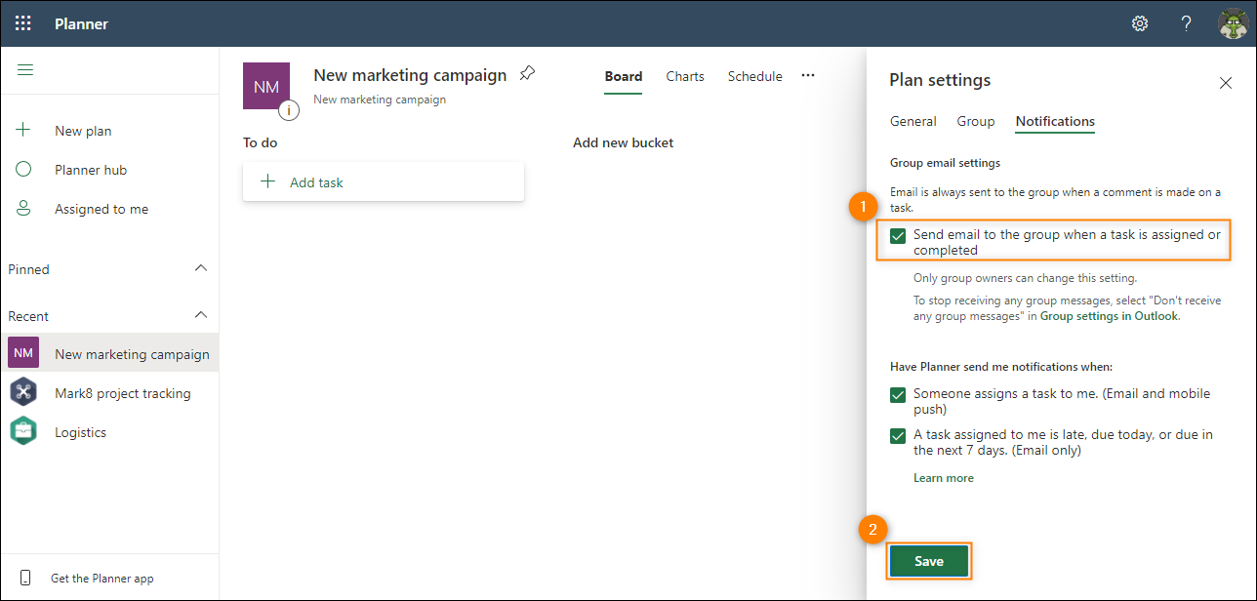This screenshot has width=1257, height=601.
Task: Toggle Someone assigns a task to me checkbox
Action: tap(898, 395)
